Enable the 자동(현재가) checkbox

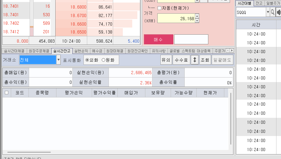[159, 8]
